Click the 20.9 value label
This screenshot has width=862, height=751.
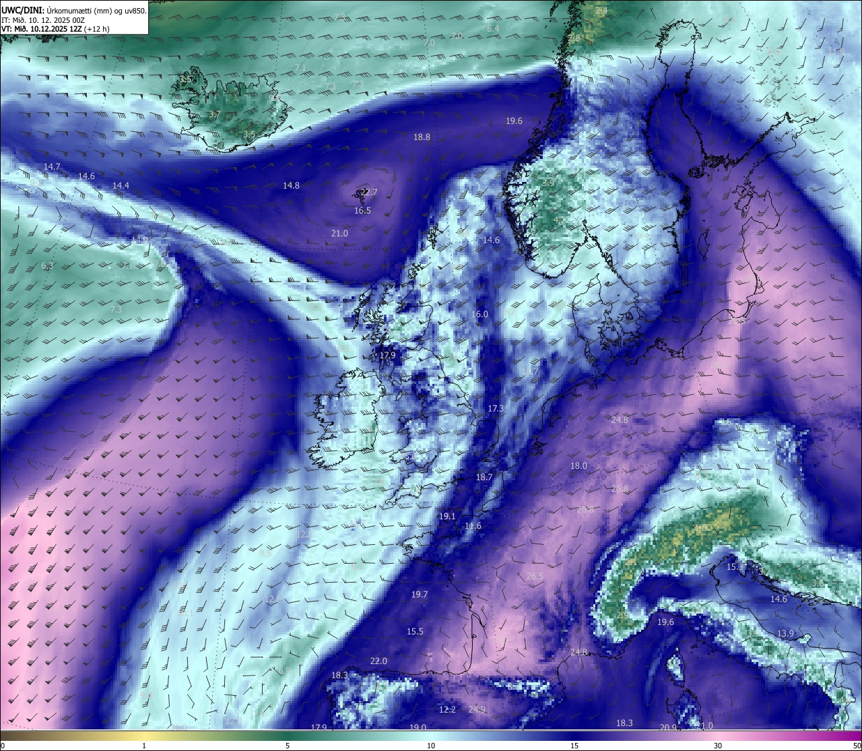(667, 727)
